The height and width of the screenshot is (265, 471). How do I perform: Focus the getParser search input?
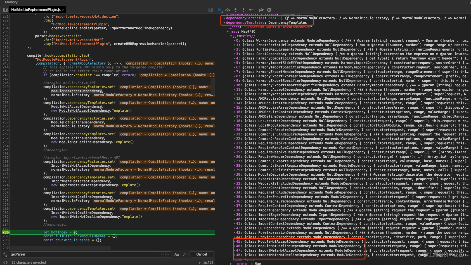pyautogui.click(x=85, y=254)
